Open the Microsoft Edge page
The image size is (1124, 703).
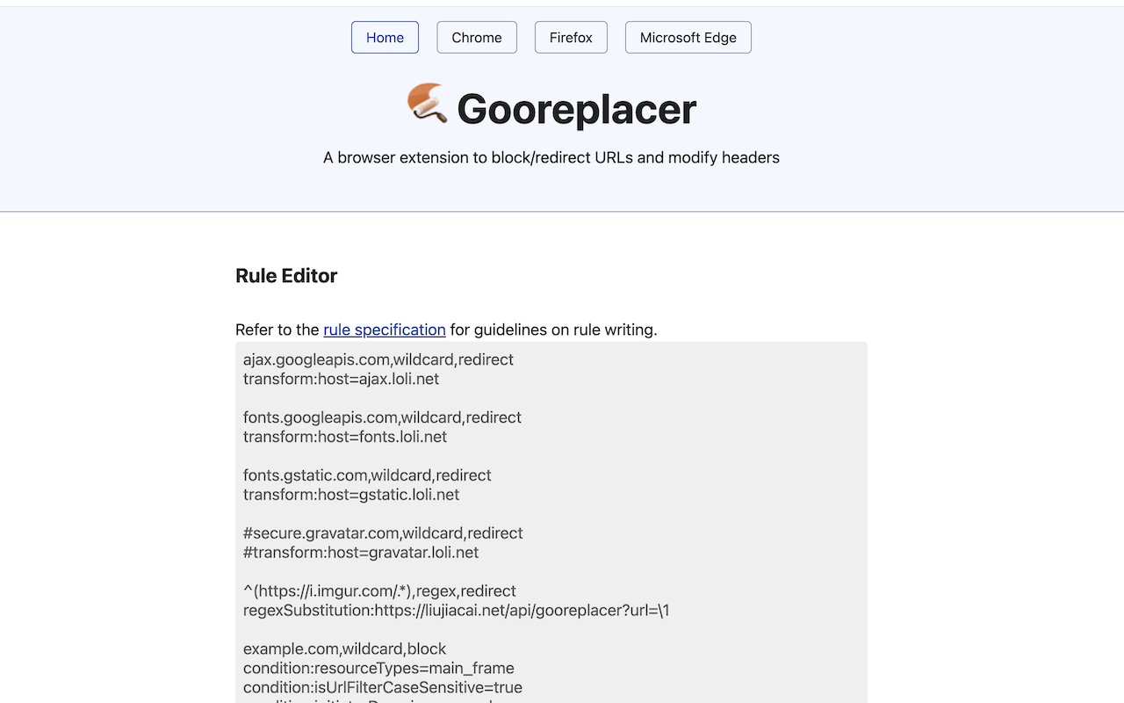pos(688,37)
